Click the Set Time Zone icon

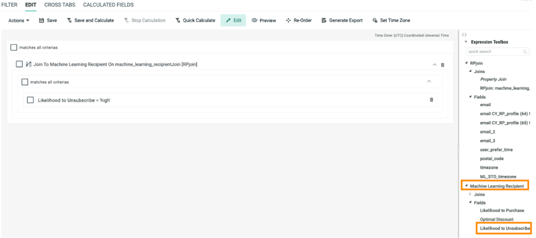375,20
